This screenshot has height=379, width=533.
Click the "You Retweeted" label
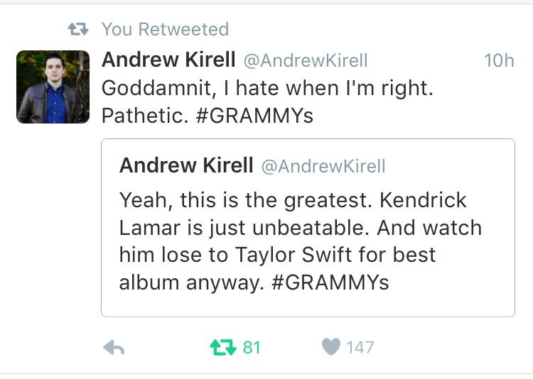click(165, 29)
